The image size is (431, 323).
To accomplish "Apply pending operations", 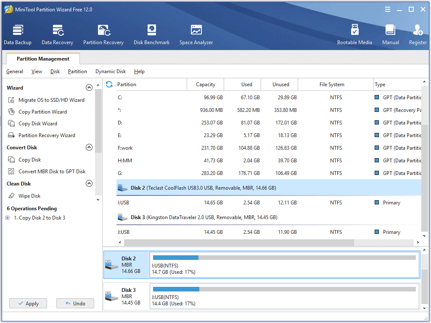I will [28, 303].
